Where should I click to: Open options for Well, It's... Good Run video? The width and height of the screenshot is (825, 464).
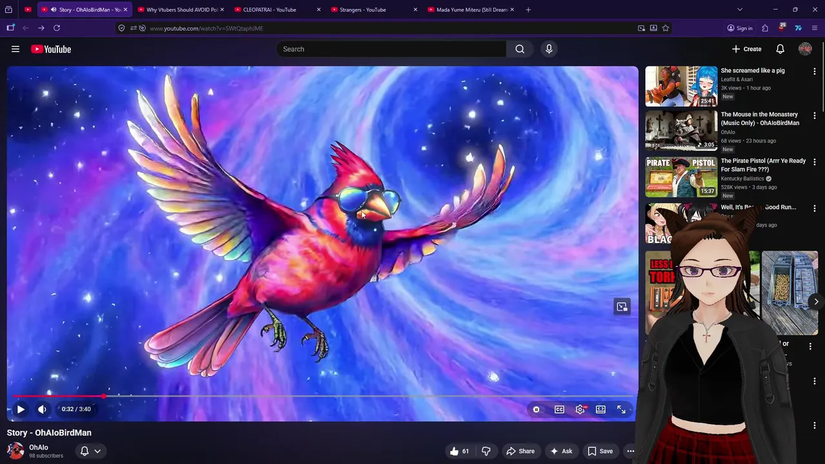click(815, 208)
